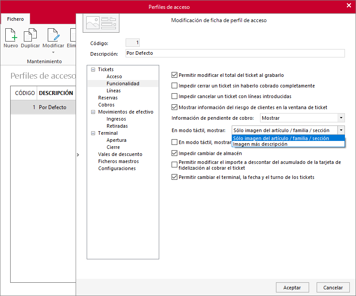Select Líneas tree item

pyautogui.click(x=114, y=91)
